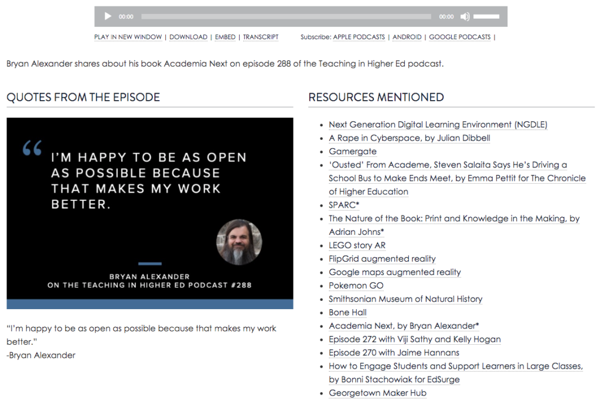Click the "-Bryan Alexander" attribution text
The width and height of the screenshot is (600, 401).
[41, 355]
